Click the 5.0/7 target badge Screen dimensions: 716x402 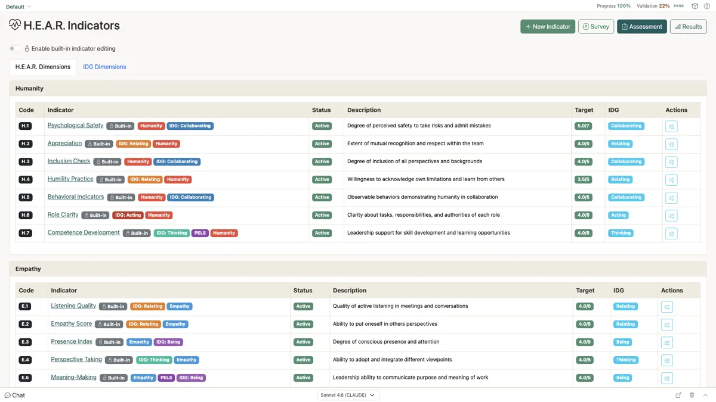pos(584,126)
